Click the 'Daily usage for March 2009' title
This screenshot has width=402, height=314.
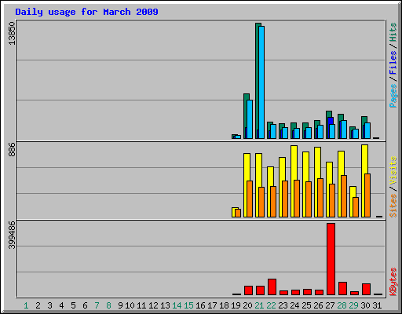tap(86, 12)
